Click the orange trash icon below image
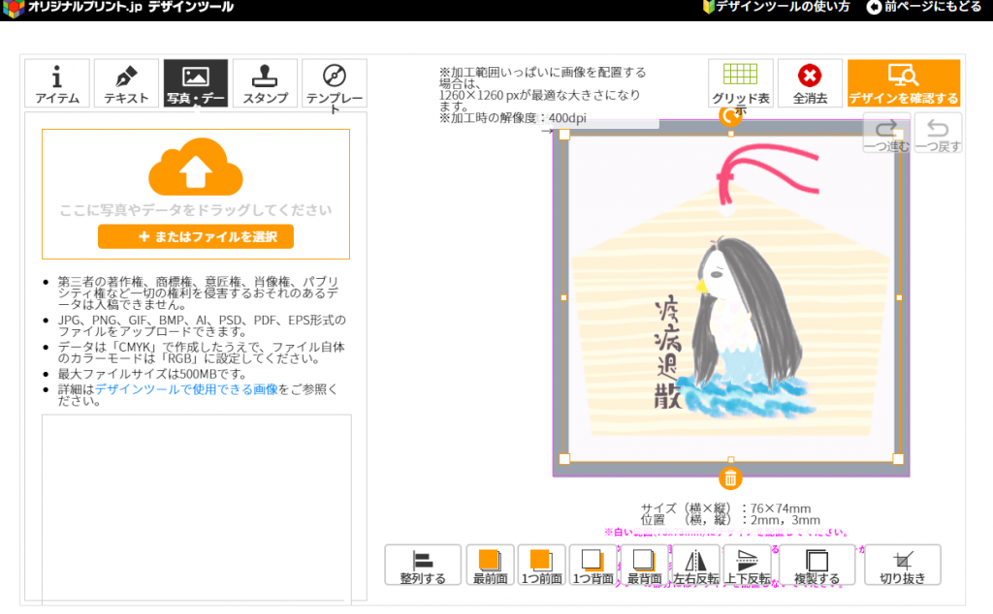The image size is (993, 614). (730, 478)
